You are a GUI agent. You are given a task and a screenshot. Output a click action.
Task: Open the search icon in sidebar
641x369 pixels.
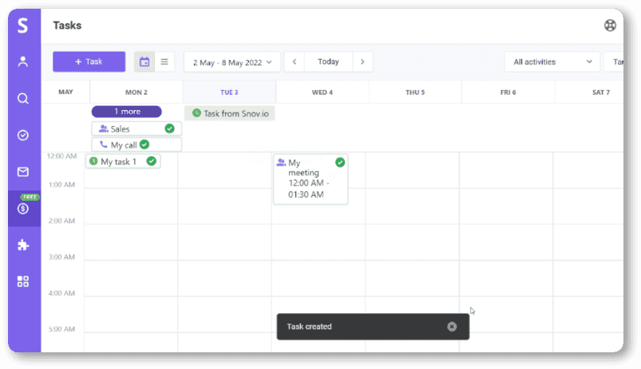(x=23, y=99)
